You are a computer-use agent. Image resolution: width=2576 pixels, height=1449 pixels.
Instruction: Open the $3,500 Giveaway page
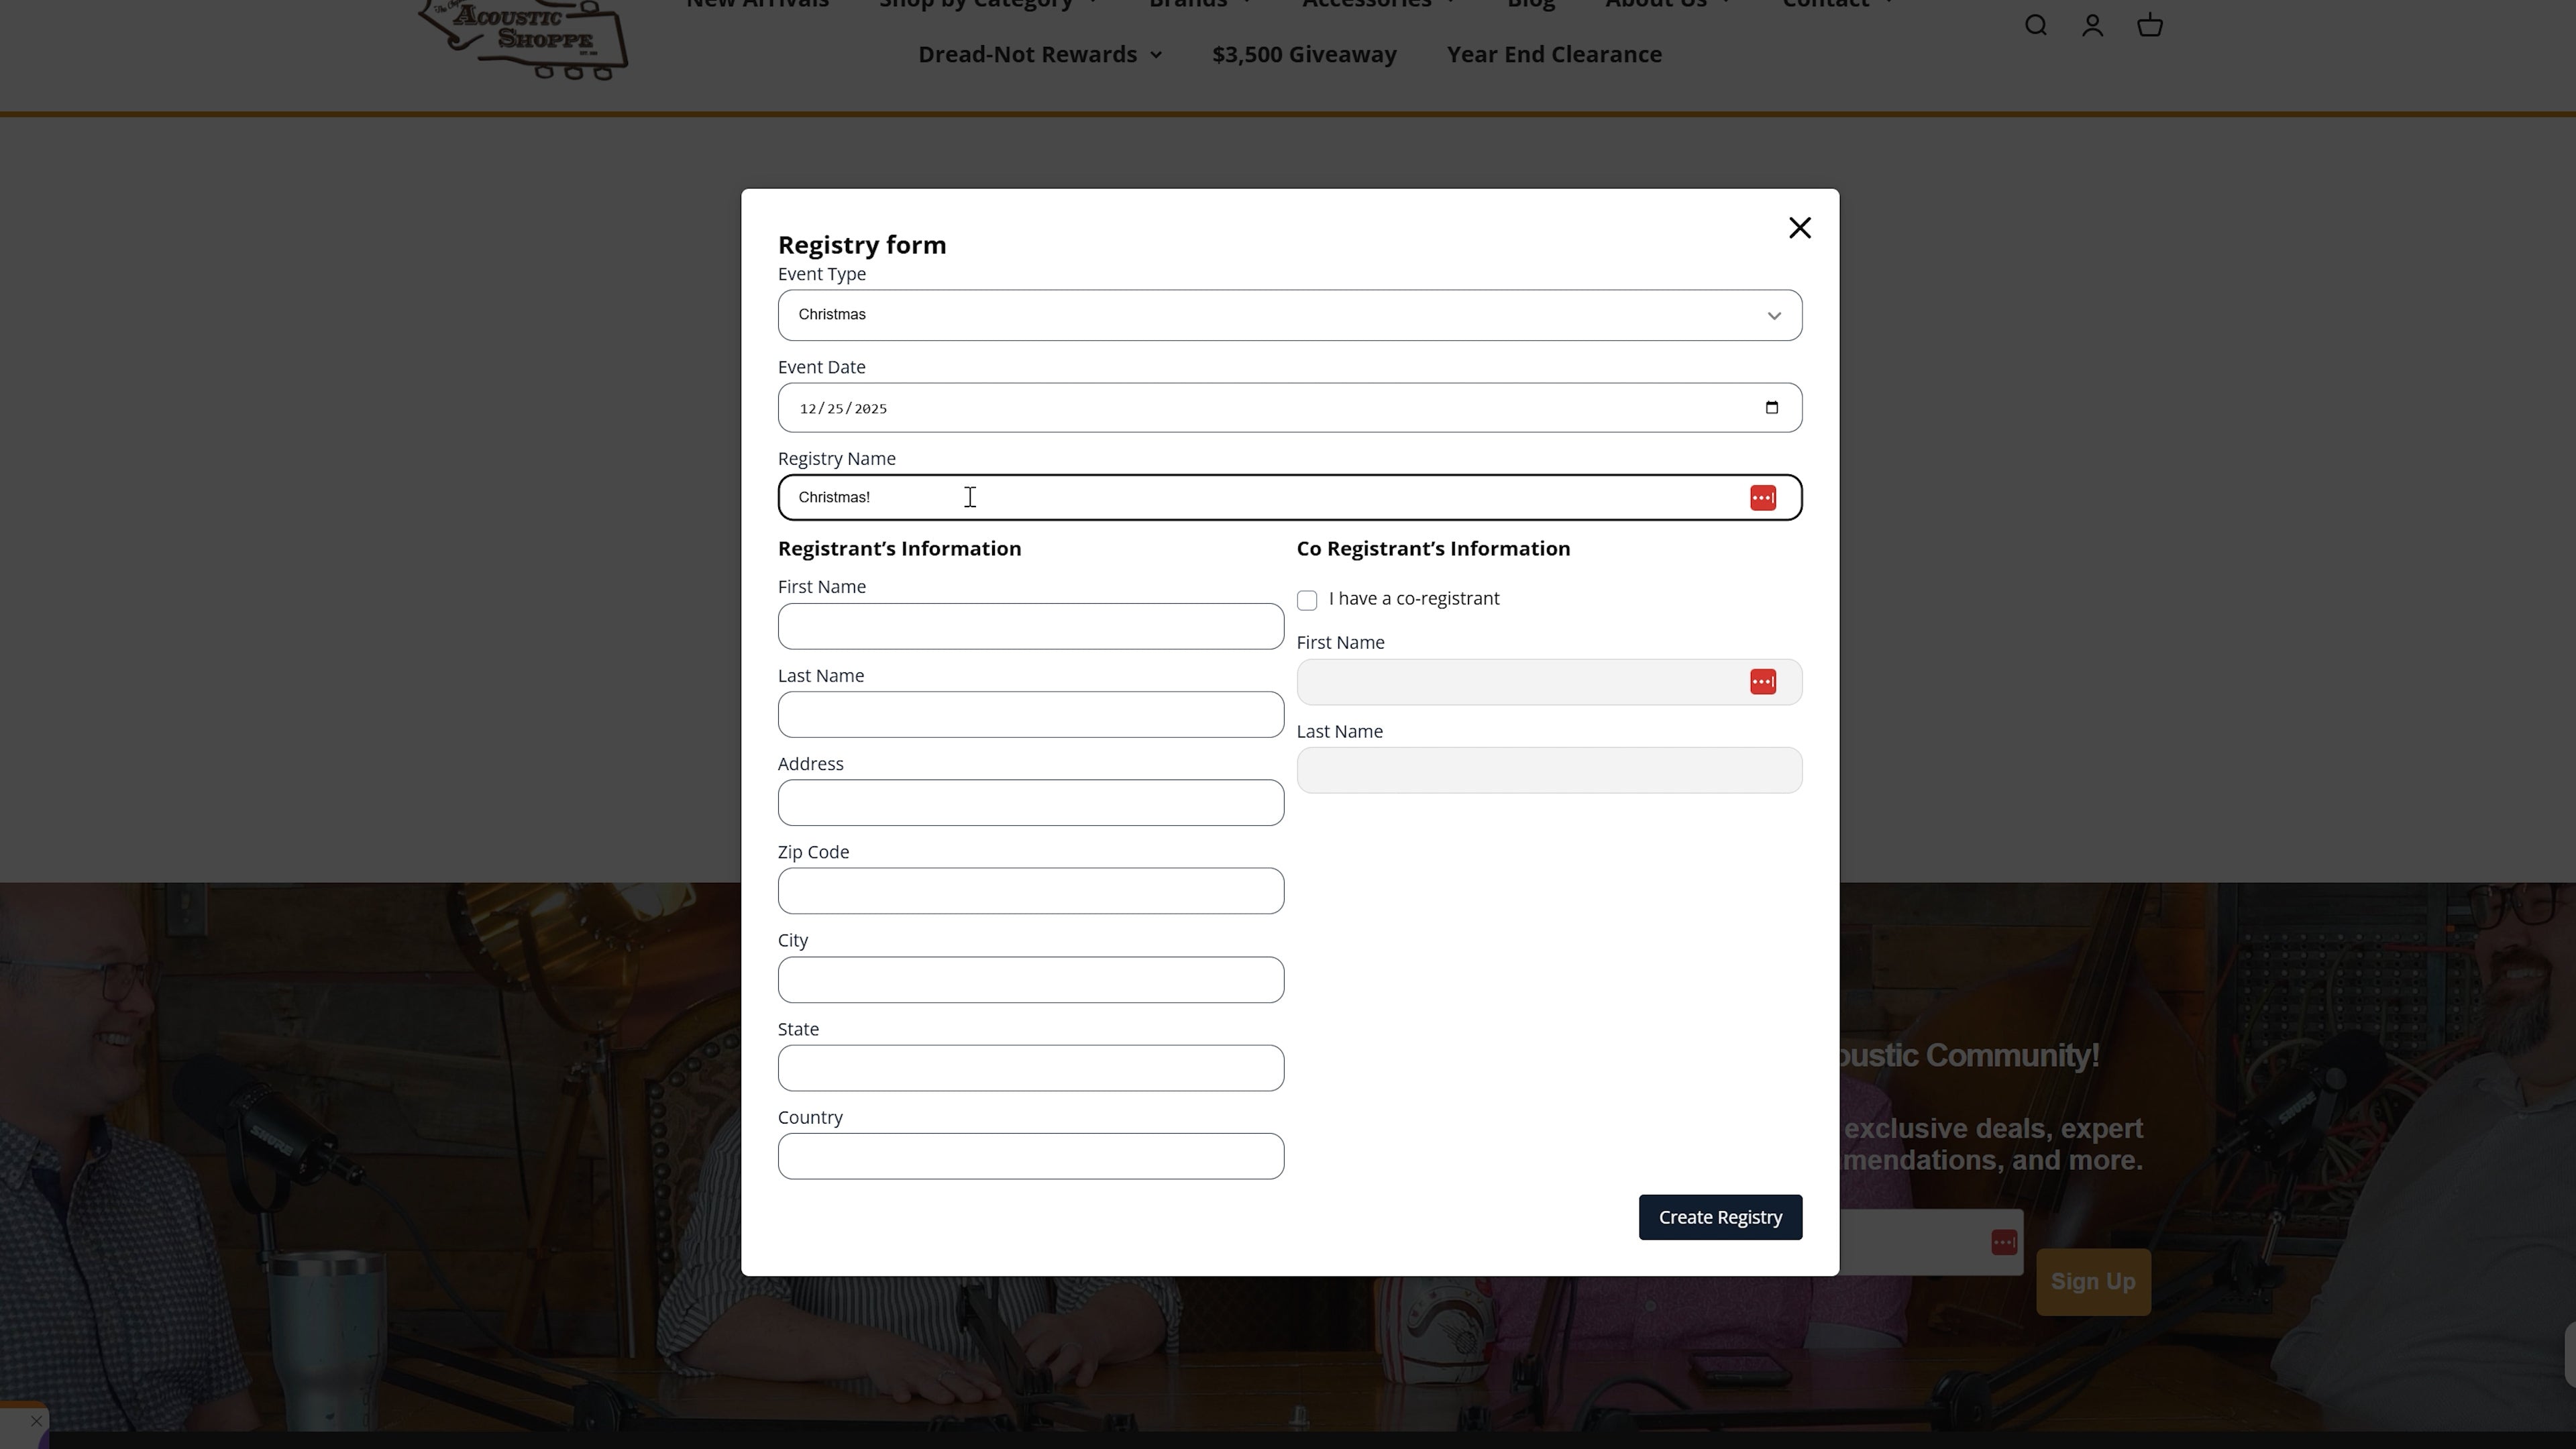pos(1303,54)
